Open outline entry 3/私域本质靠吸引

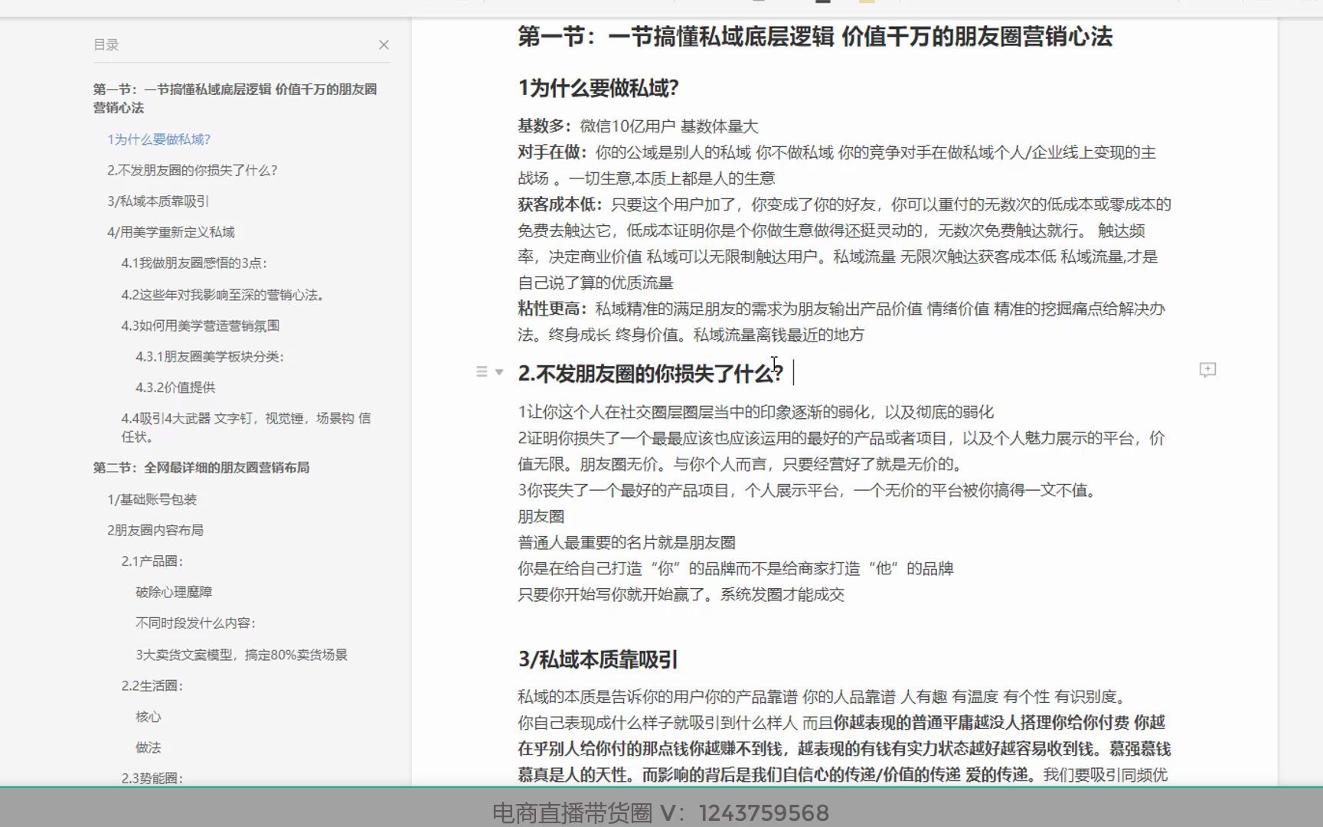click(x=158, y=201)
